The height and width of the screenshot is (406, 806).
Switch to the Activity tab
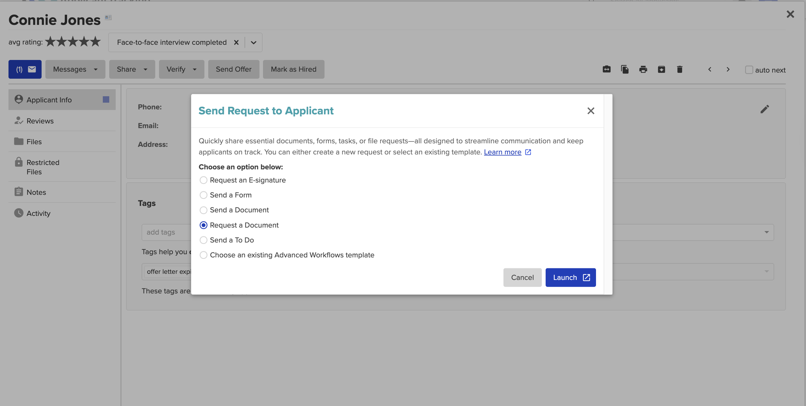click(x=38, y=213)
